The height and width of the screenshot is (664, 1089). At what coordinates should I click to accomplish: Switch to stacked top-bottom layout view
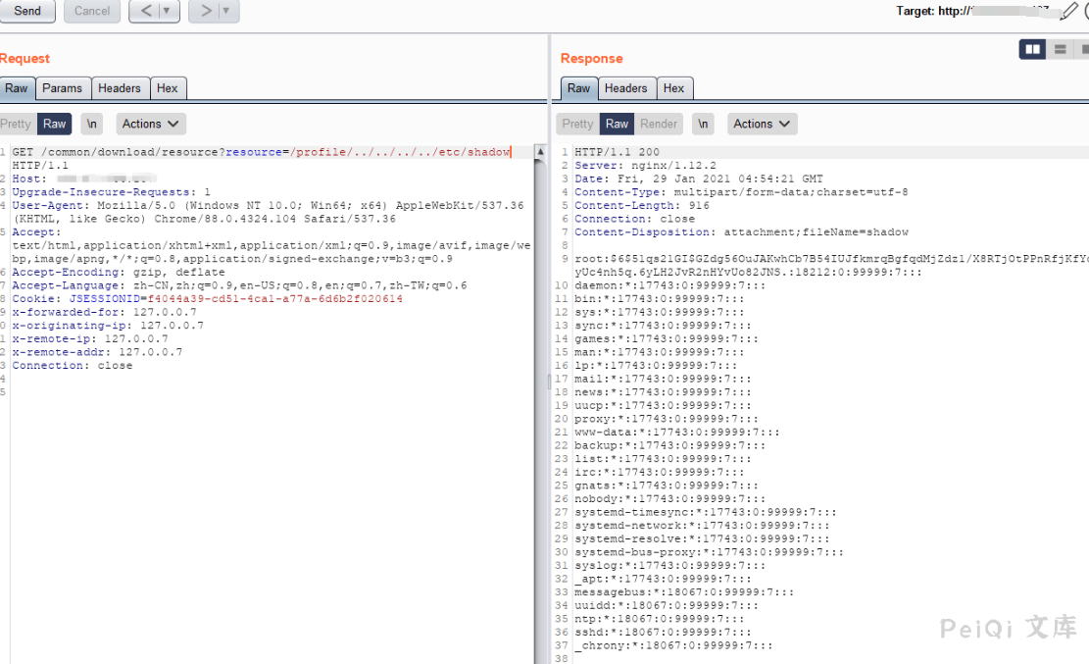click(1060, 49)
